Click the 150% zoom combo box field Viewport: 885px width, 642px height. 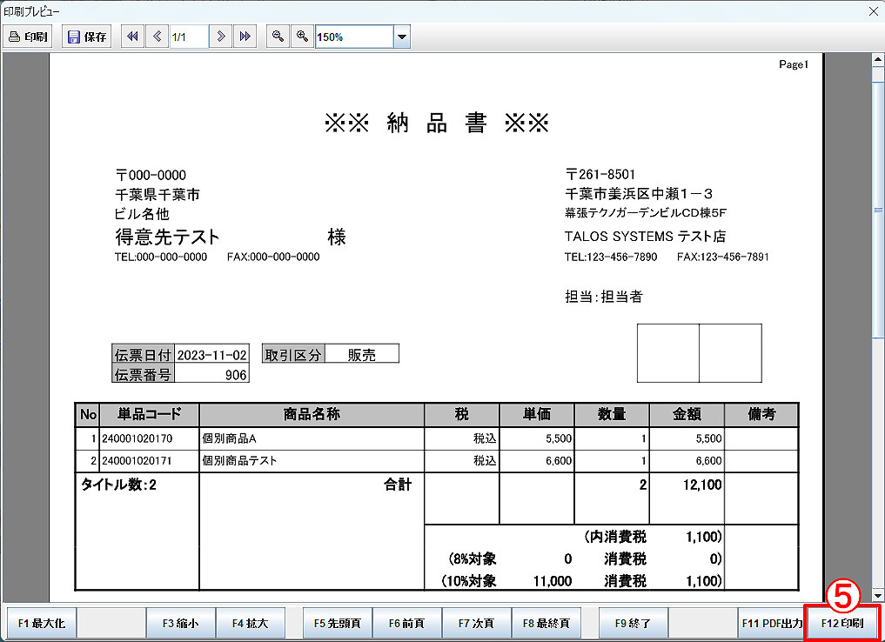[353, 37]
